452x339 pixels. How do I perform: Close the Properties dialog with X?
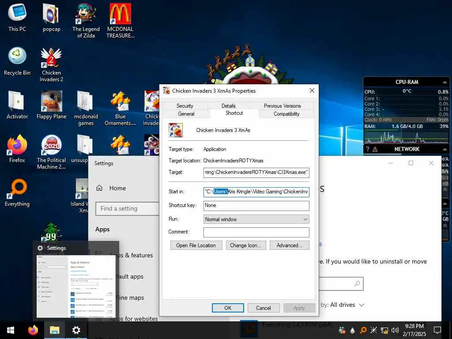point(312,90)
